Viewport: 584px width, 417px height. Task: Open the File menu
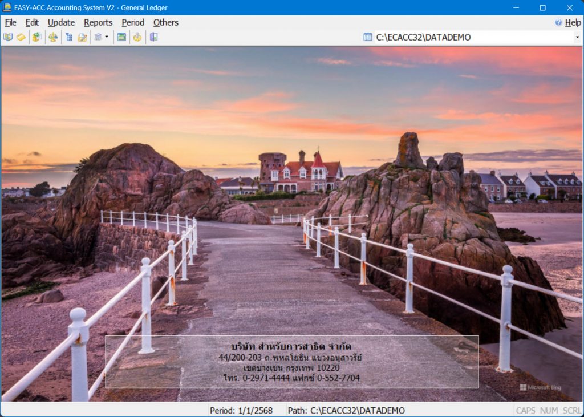[10, 22]
